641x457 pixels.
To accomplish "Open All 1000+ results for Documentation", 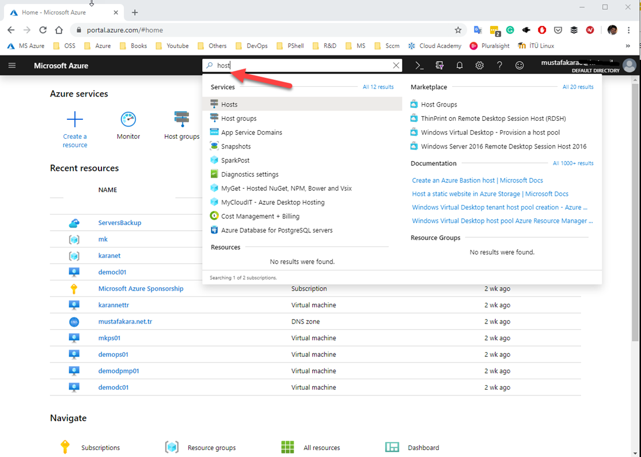I will coord(573,163).
